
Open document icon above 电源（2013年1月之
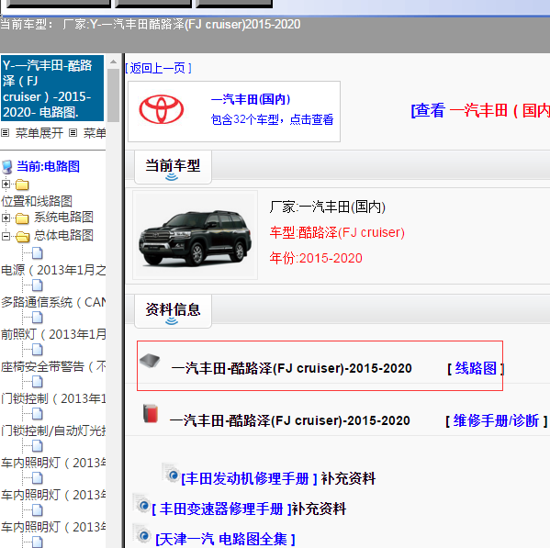(37, 253)
